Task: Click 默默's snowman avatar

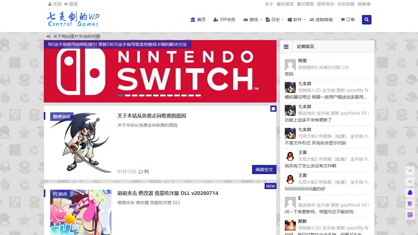Action: pos(290,225)
